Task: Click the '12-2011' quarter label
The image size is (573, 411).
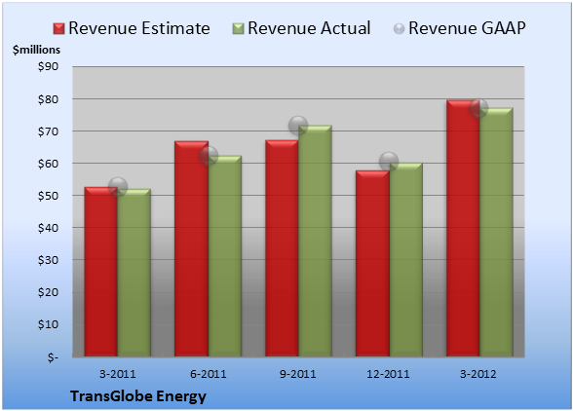Action: 388,374
